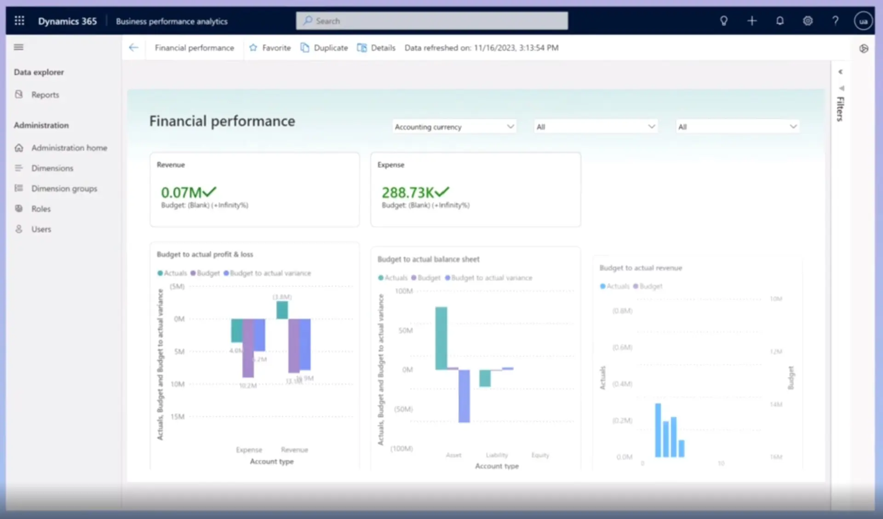883x519 pixels.
Task: Click the lightbulb ideas icon
Action: coord(723,21)
